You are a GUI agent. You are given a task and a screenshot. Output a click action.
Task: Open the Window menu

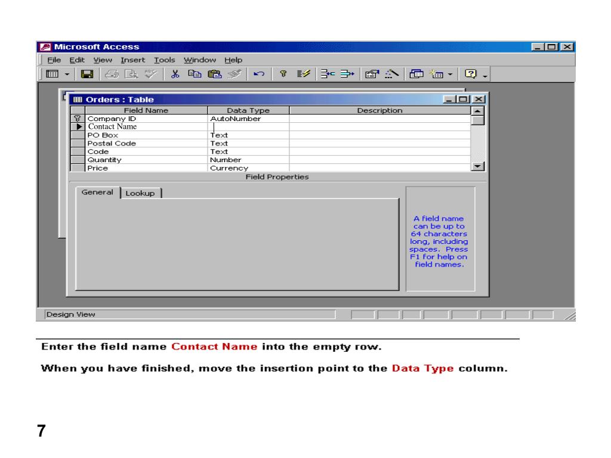coord(199,60)
